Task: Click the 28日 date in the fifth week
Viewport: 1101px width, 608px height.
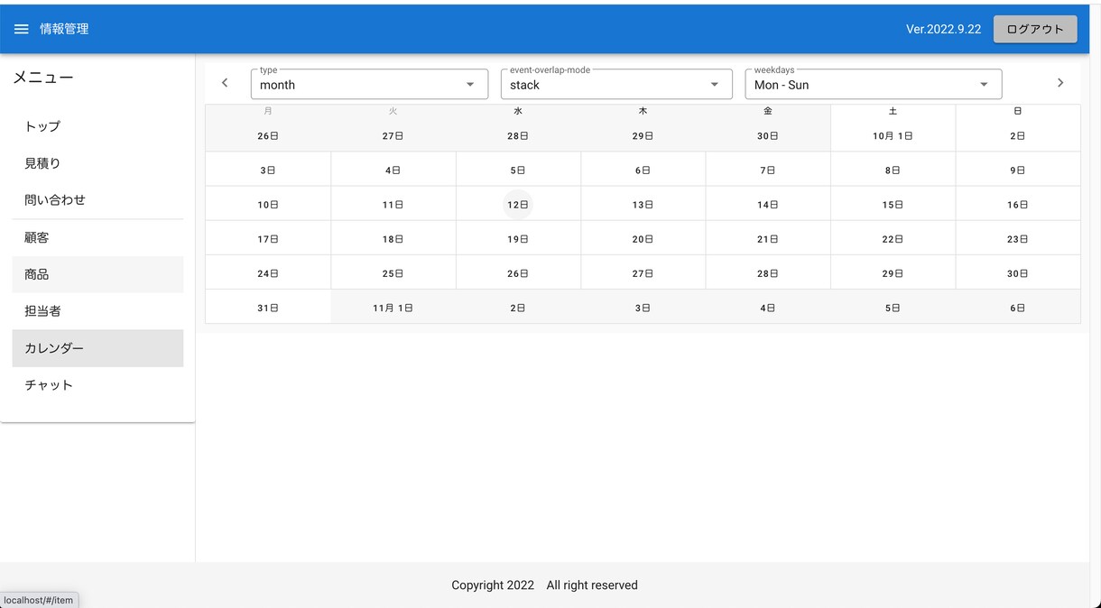Action: [x=768, y=273]
